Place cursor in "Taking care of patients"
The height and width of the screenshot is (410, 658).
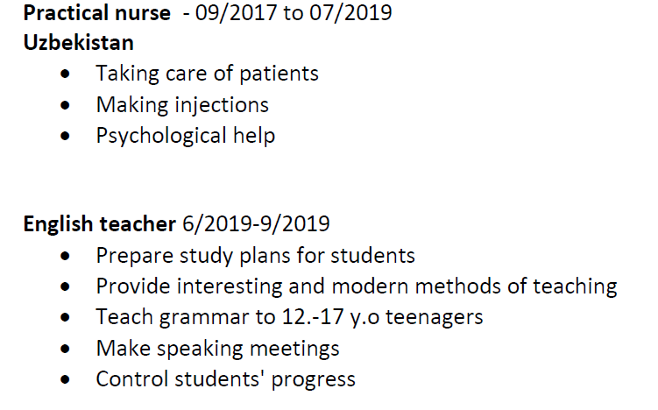[x=207, y=74]
